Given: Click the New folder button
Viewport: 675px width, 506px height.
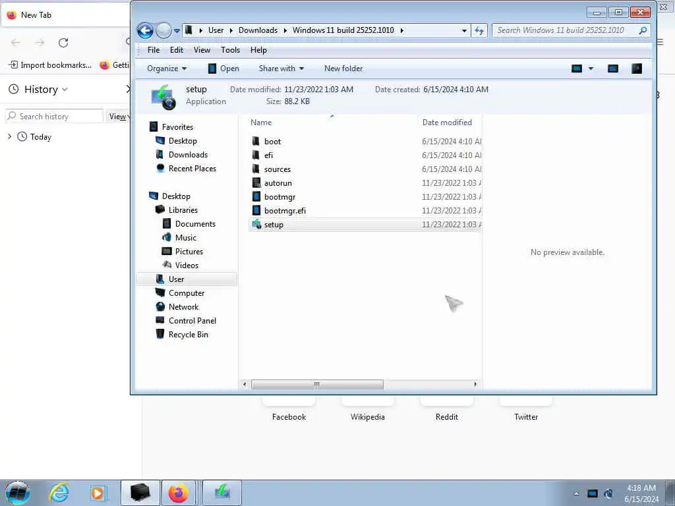Looking at the screenshot, I should pyautogui.click(x=343, y=69).
